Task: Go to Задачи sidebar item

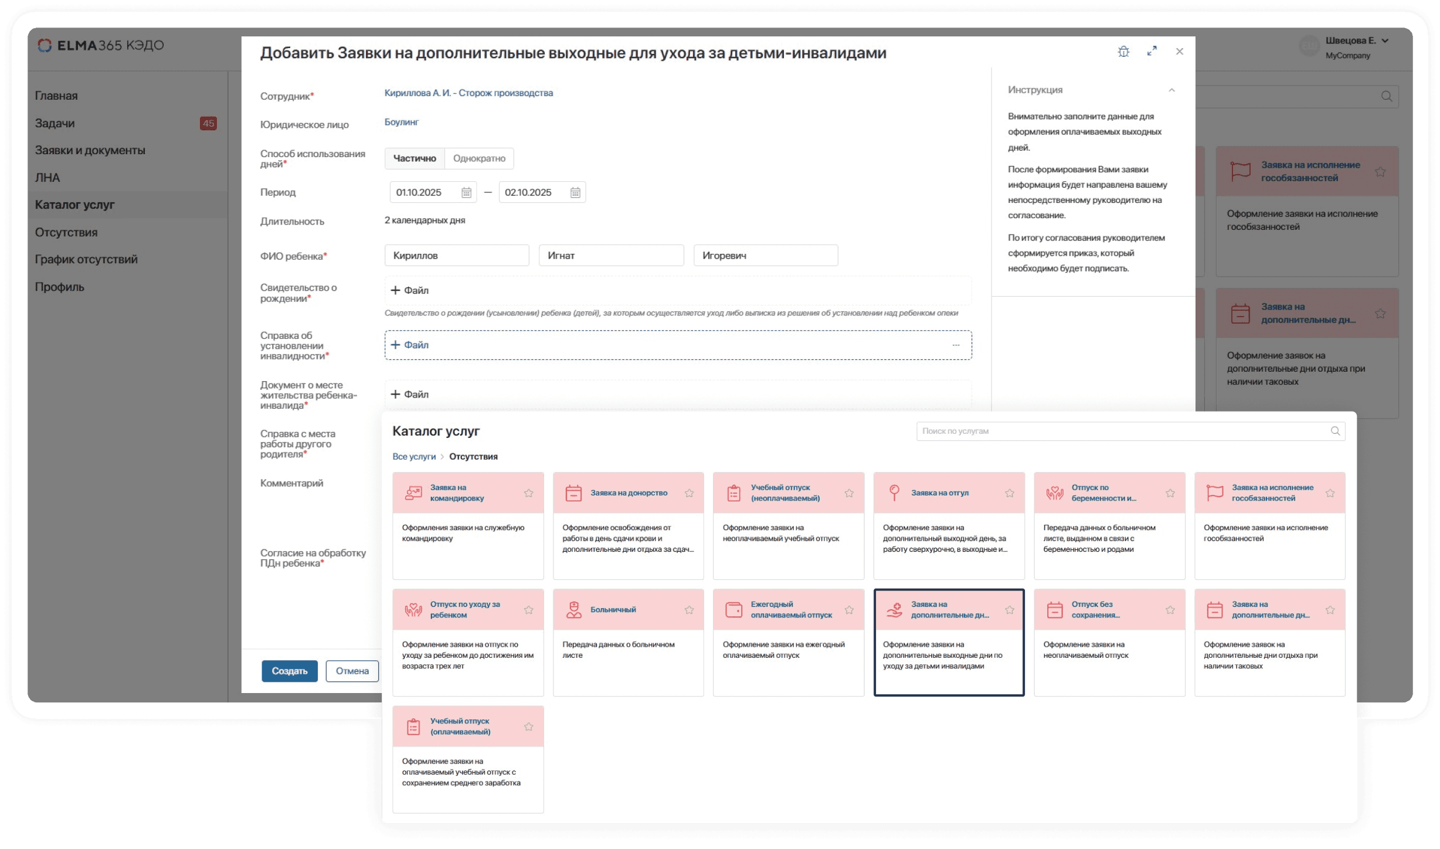Action: tap(55, 123)
